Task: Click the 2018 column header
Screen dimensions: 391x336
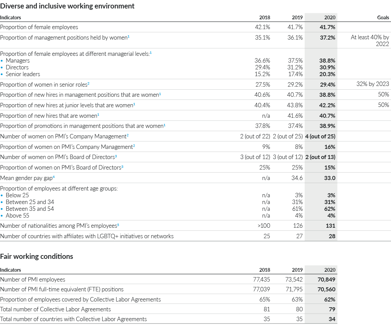Action: coord(265,17)
